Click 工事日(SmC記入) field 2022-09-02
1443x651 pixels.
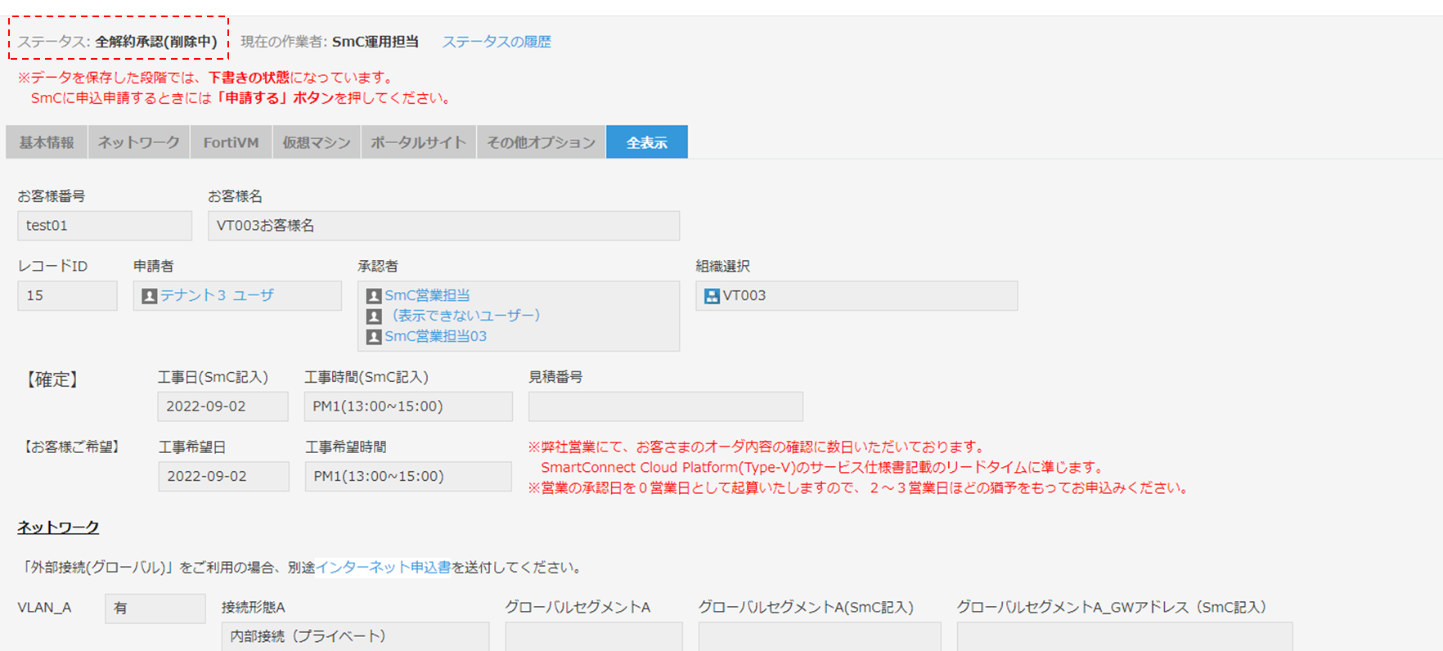(223, 406)
